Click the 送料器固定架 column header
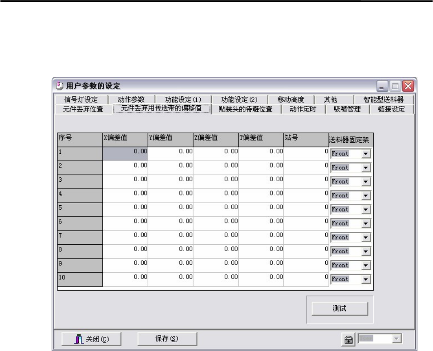433x351 pixels. (x=351, y=140)
